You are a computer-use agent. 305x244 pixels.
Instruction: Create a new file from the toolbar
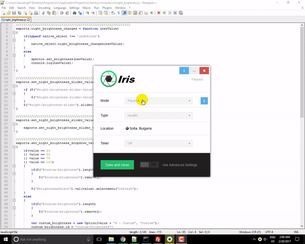pos(3,13)
